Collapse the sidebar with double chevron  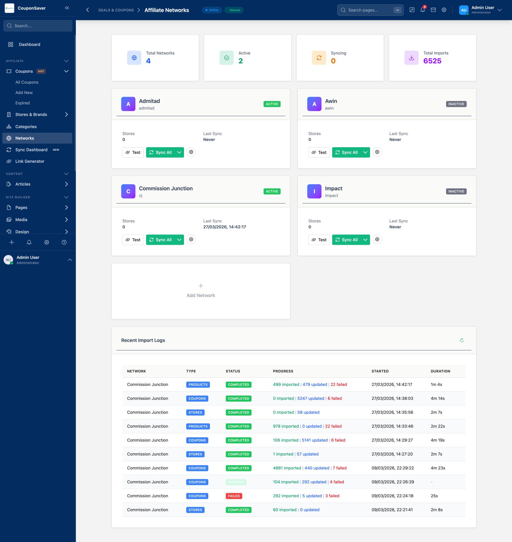(67, 8)
